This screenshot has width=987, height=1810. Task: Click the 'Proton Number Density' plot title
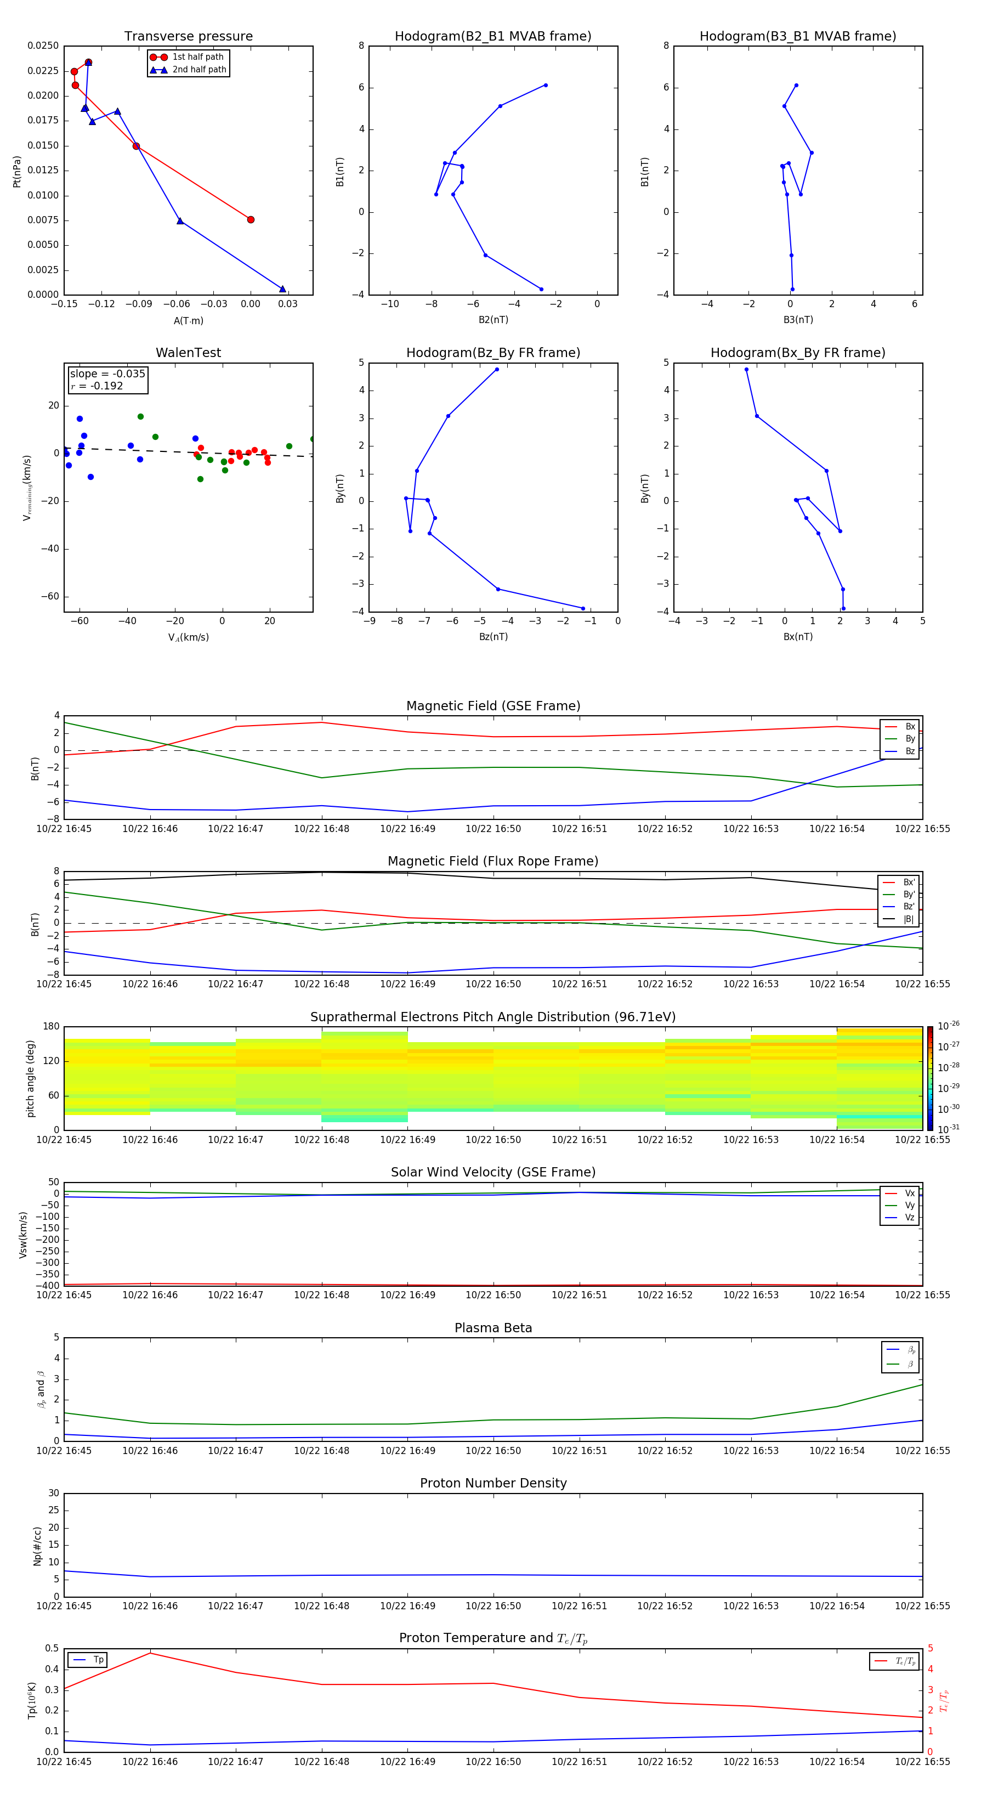click(493, 1483)
